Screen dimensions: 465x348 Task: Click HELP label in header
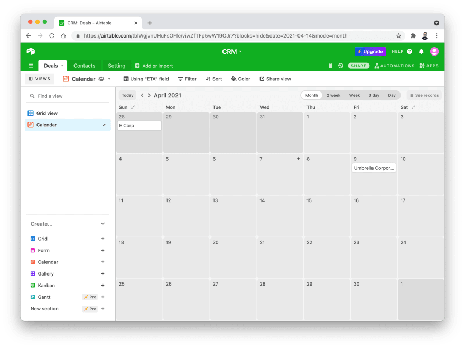click(x=397, y=51)
